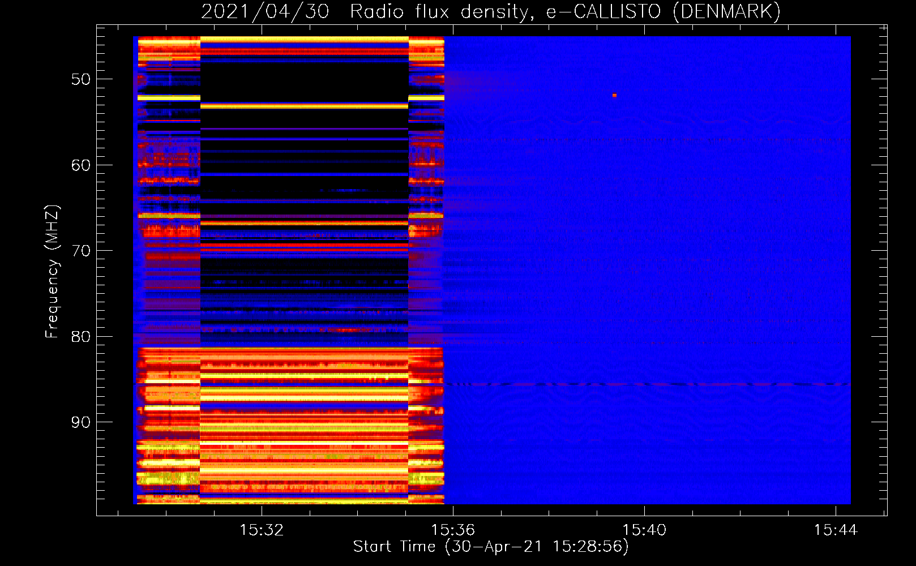Image resolution: width=916 pixels, height=566 pixels.
Task: Click the 60 MHz frequency tick label
Action: 81,165
